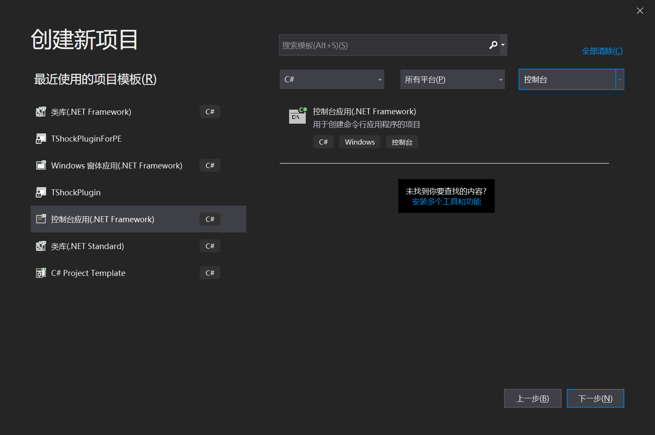Open the search options arrow beside magnifier

[x=503, y=45]
